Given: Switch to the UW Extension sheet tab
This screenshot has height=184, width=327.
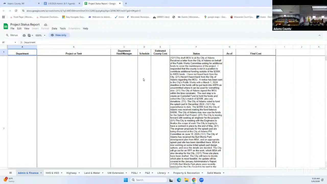Looking at the screenshot, I should tap(115, 173).
